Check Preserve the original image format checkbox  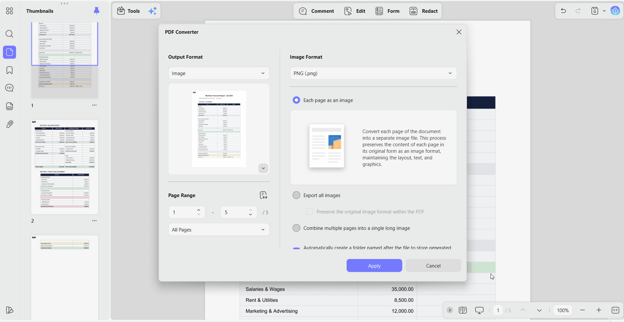coord(309,211)
